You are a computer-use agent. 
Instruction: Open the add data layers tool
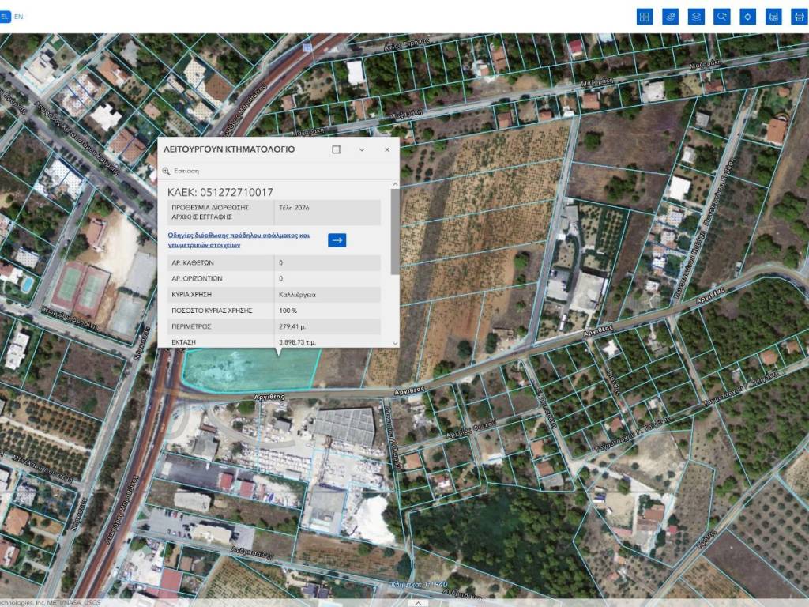[671, 17]
